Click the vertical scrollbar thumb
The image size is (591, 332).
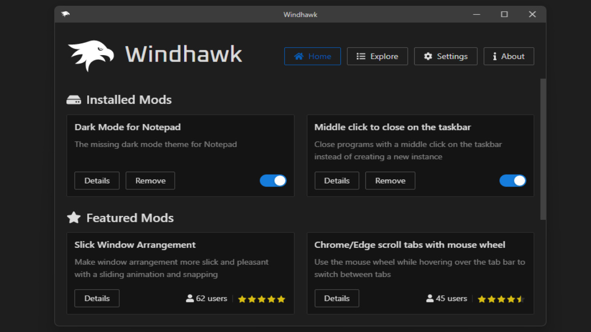click(543, 149)
